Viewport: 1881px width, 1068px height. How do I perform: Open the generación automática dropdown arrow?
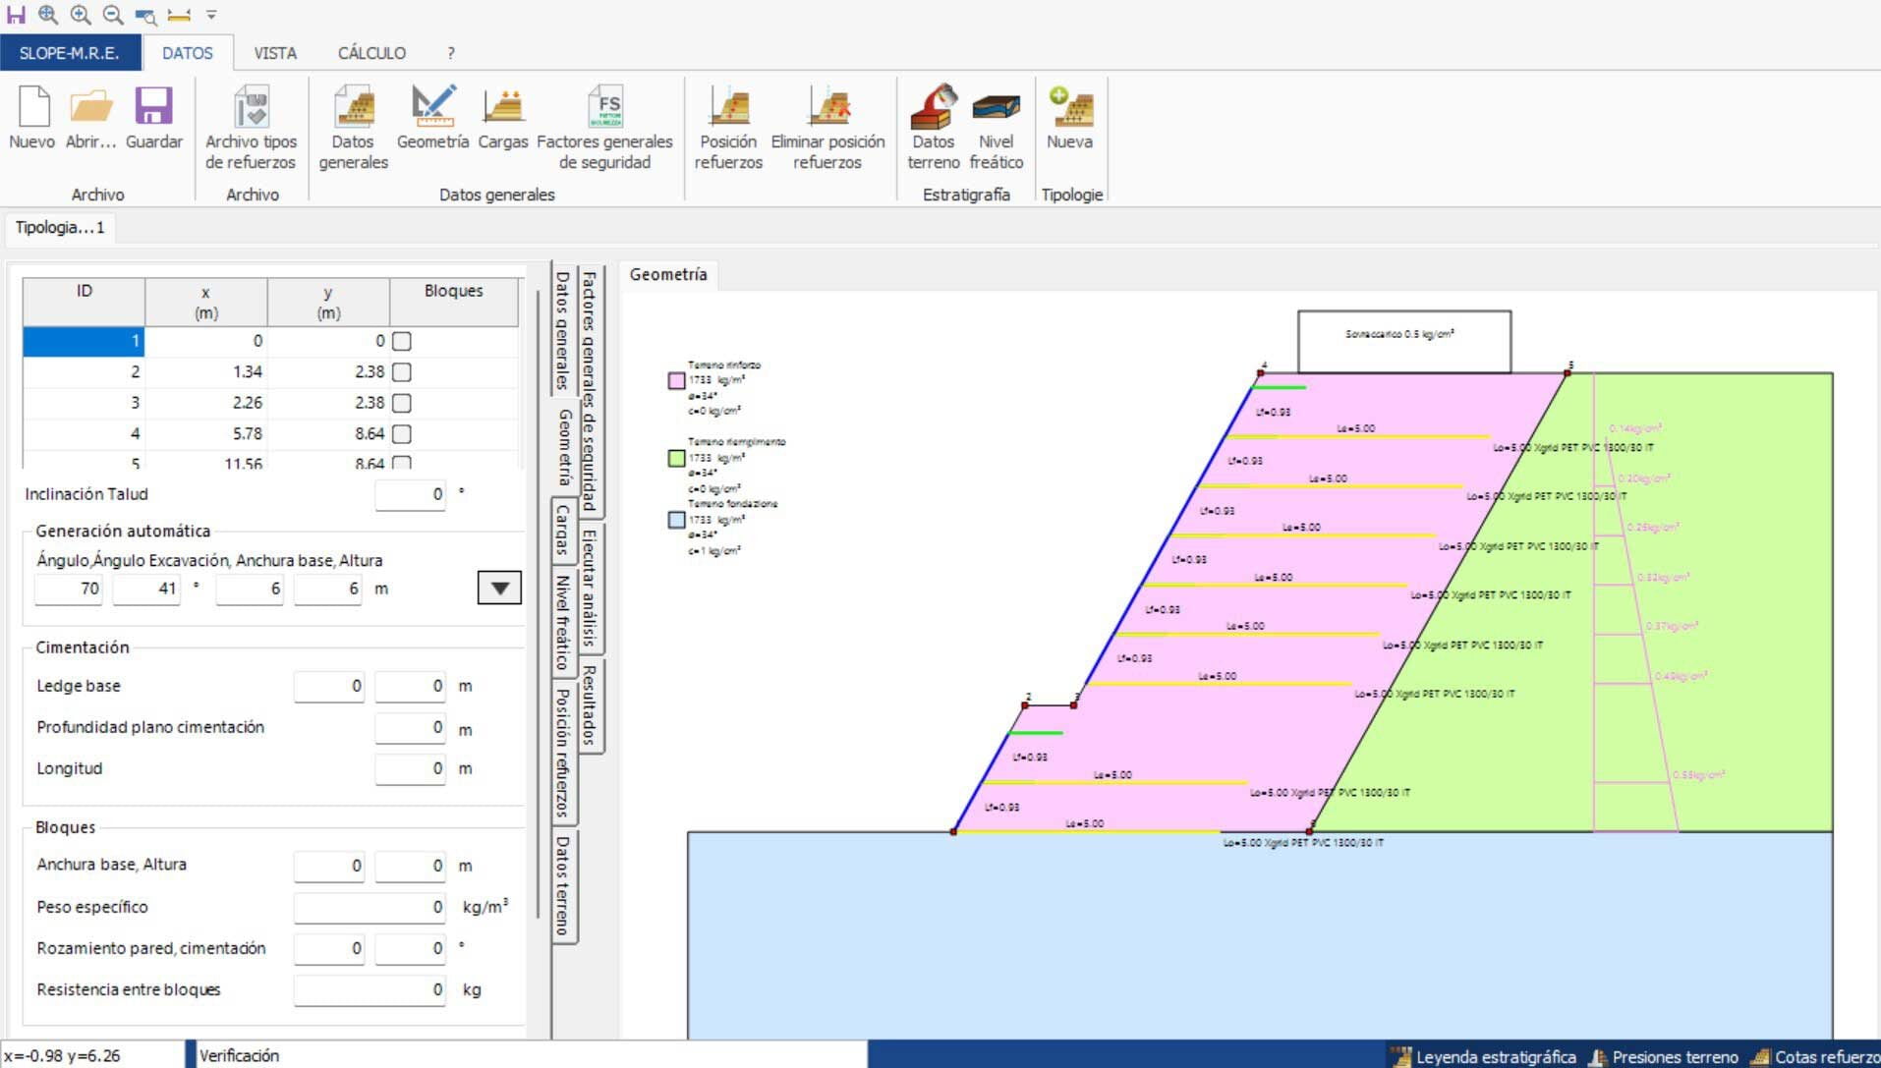(x=499, y=589)
